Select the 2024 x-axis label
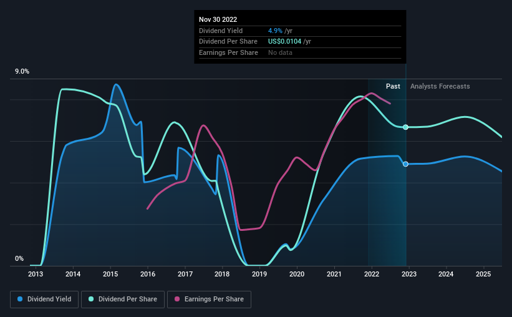The height and width of the screenshot is (317, 512). coord(446,274)
